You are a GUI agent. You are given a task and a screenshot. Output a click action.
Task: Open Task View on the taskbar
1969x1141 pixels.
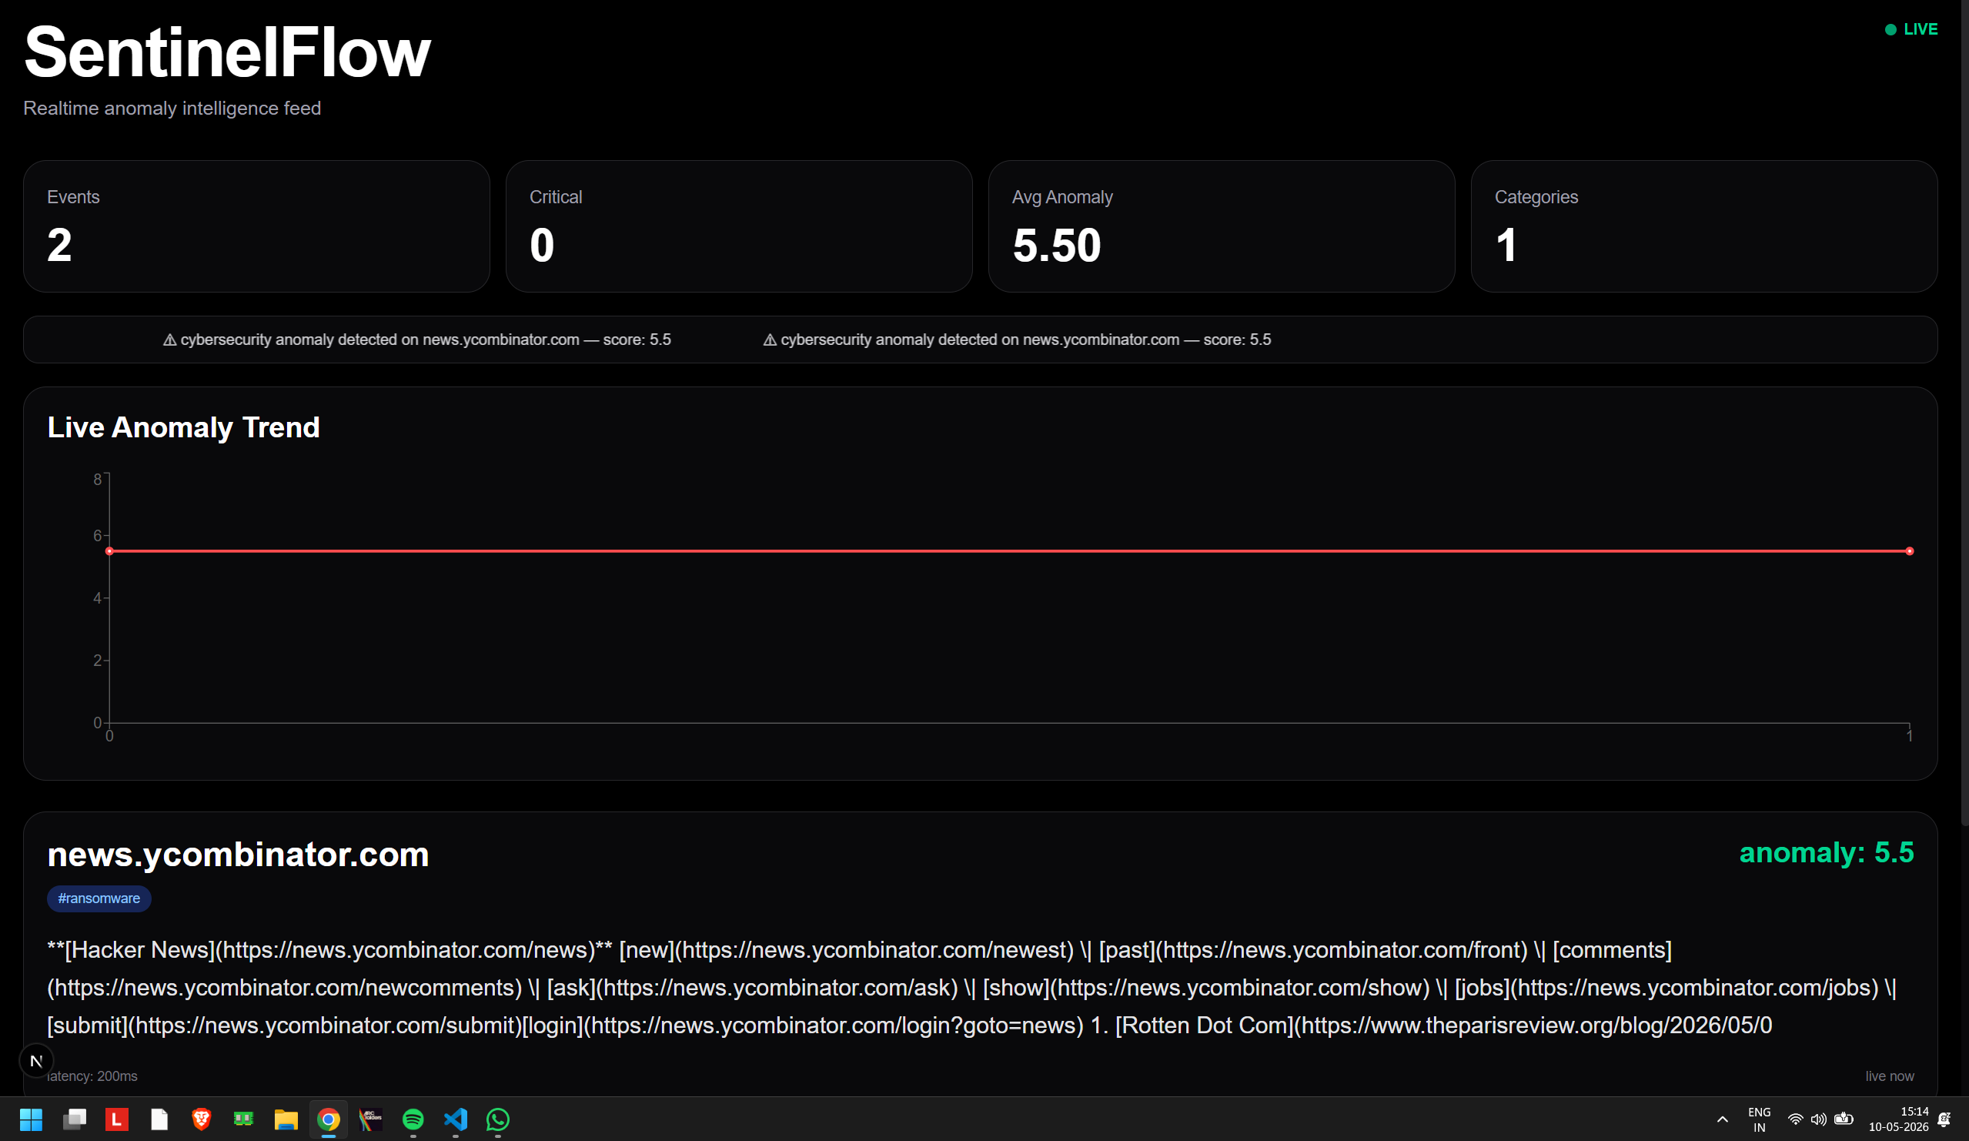74,1119
